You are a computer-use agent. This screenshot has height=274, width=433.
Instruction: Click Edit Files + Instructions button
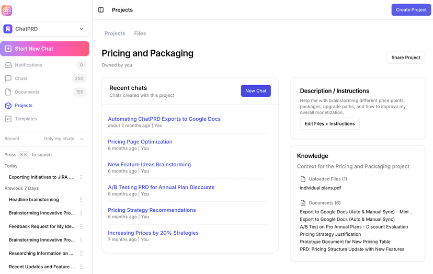click(329, 124)
